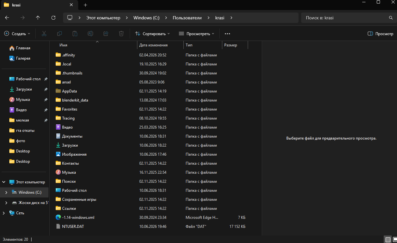The height and width of the screenshot is (243, 397).
Task: Click the search magnifier icon
Action: (391, 18)
